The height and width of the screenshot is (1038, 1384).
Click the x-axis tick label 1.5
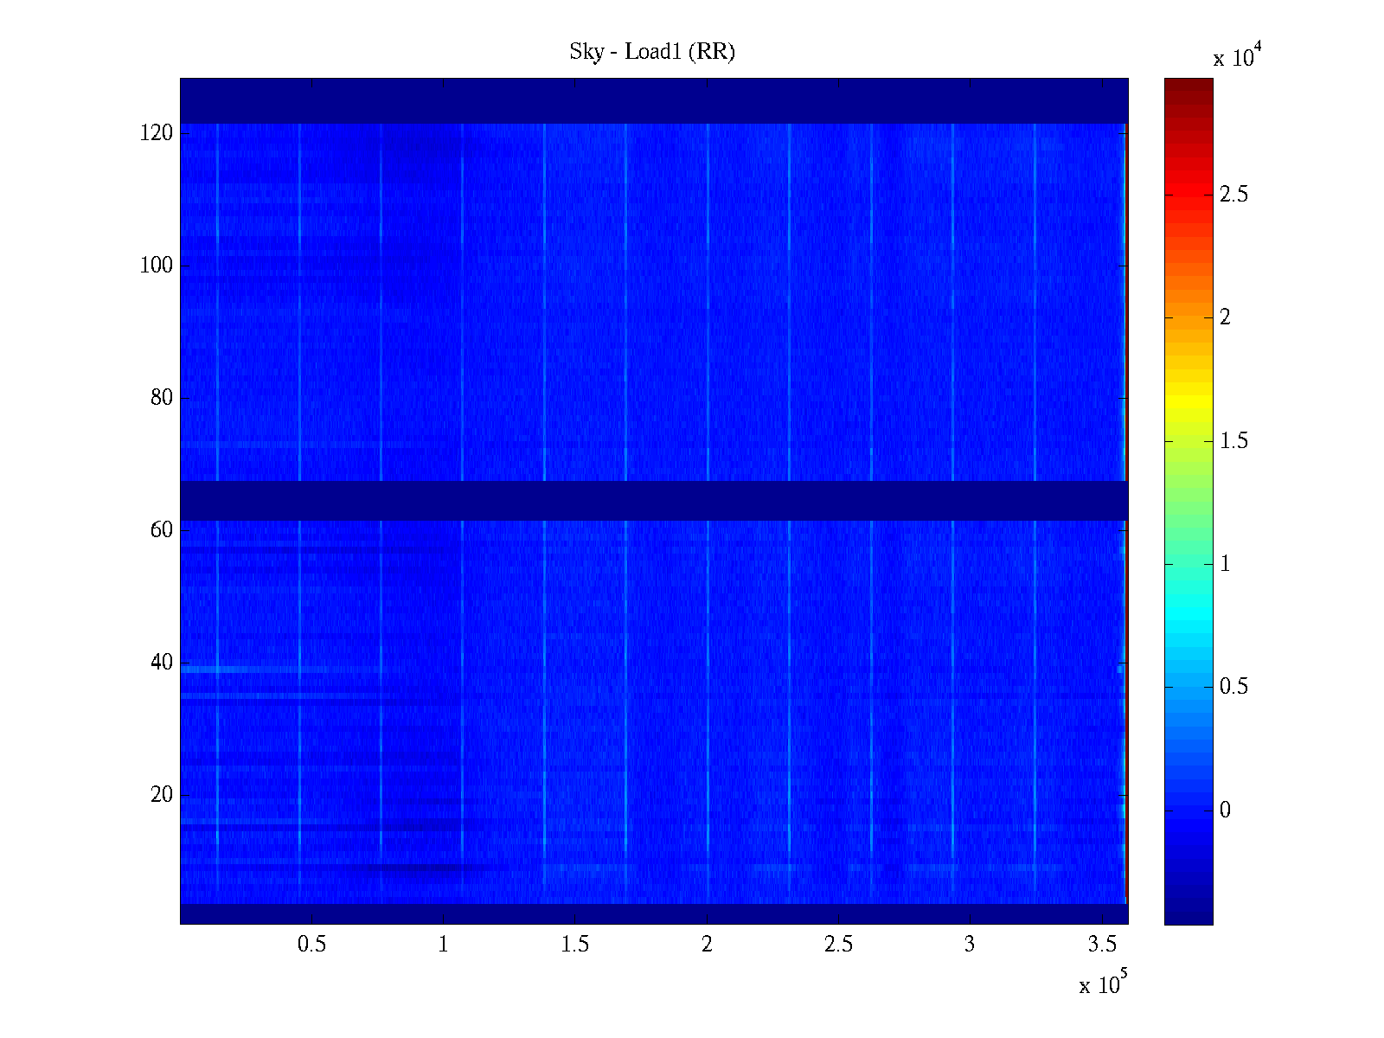[575, 945]
